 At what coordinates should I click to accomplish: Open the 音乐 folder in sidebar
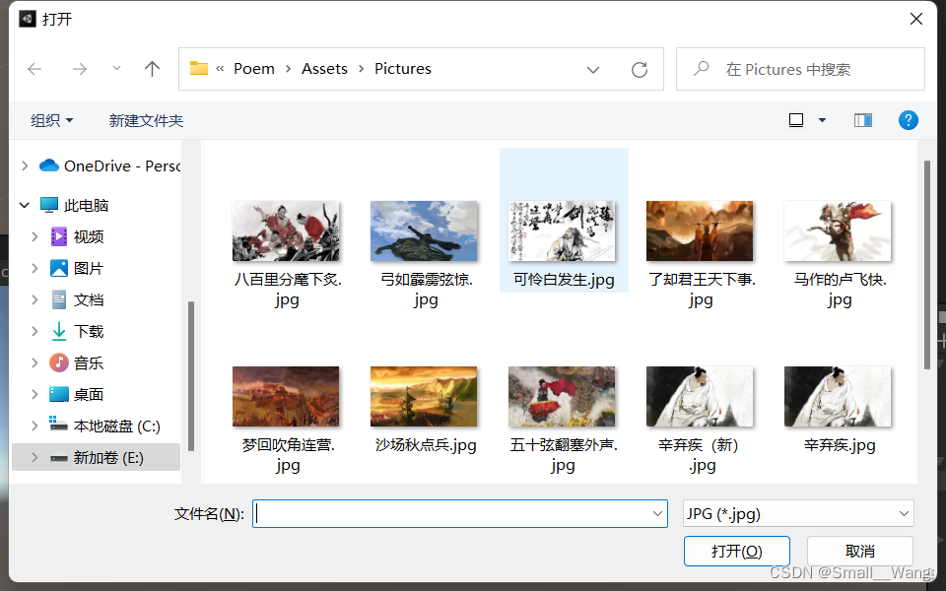(77, 363)
